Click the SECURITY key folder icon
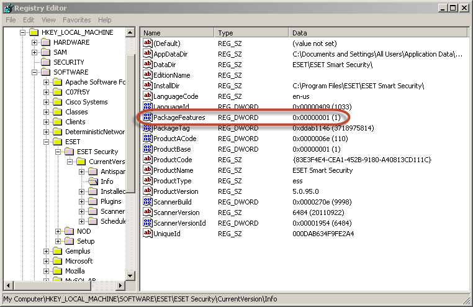The image size is (473, 307). pyautogui.click(x=45, y=62)
